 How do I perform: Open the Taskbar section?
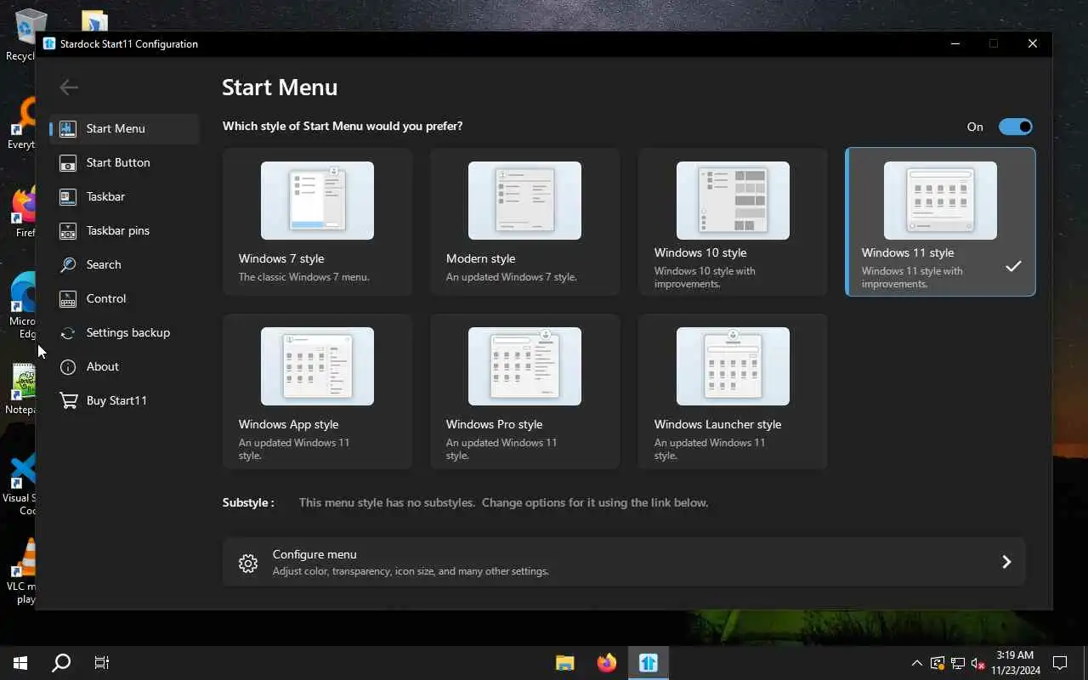[124, 196]
